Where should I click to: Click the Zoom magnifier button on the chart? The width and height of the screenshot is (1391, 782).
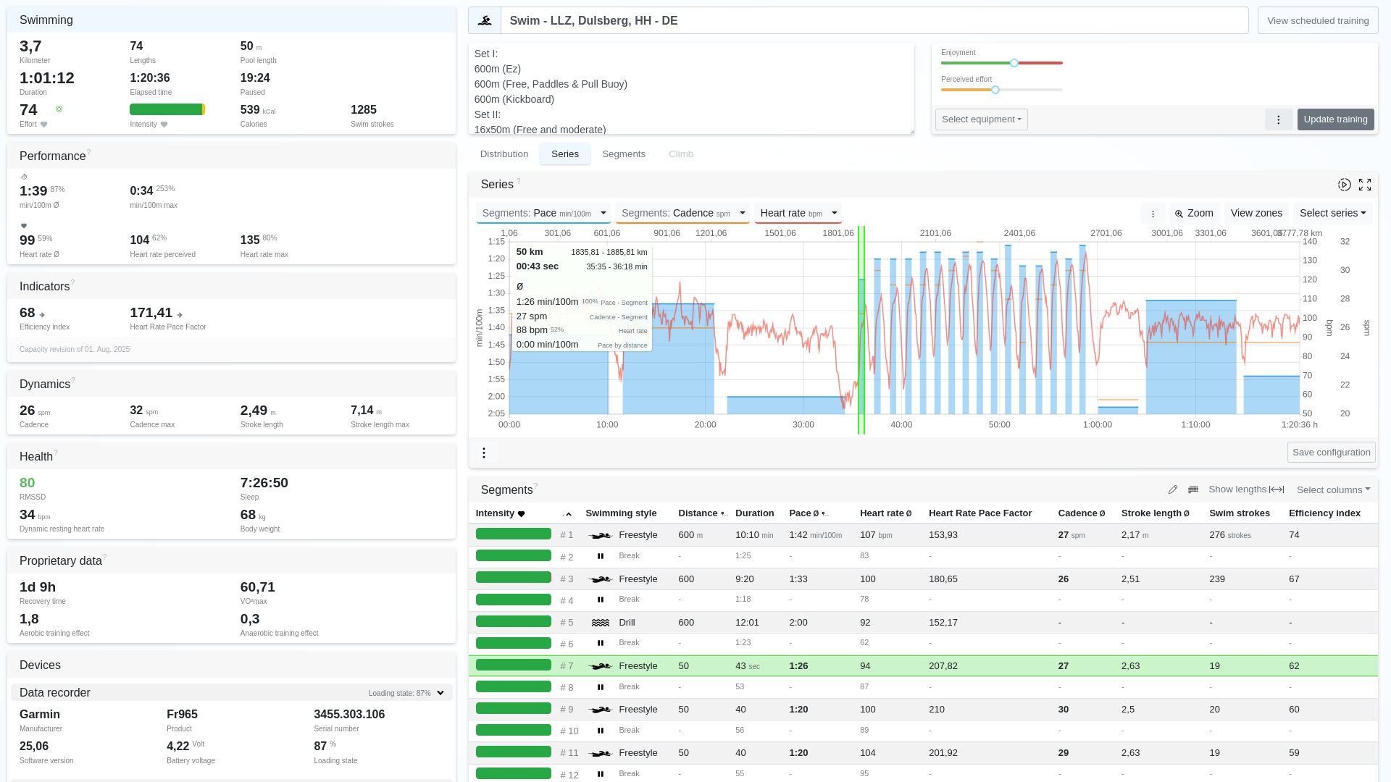pyautogui.click(x=1194, y=213)
